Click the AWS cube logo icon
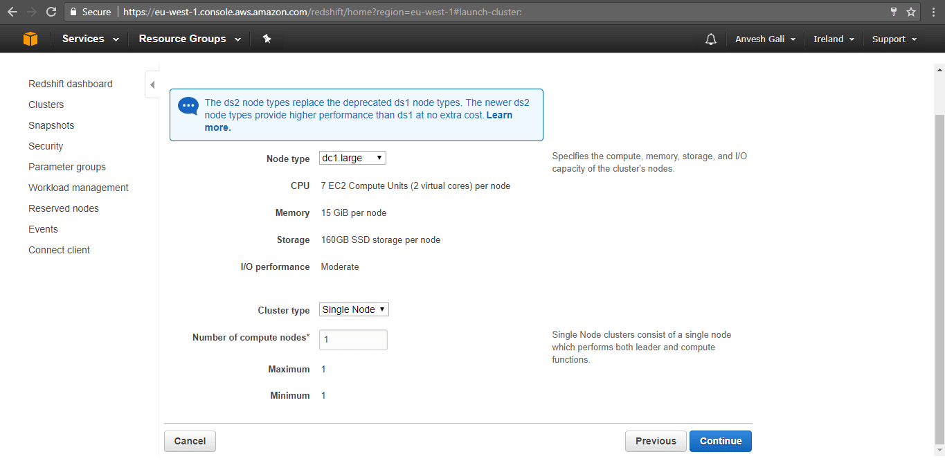 coord(30,39)
